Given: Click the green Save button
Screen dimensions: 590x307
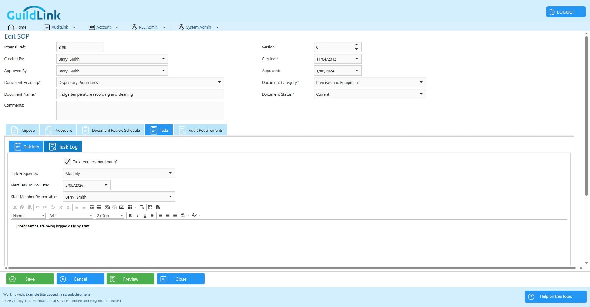Looking at the screenshot, I should pos(30,279).
